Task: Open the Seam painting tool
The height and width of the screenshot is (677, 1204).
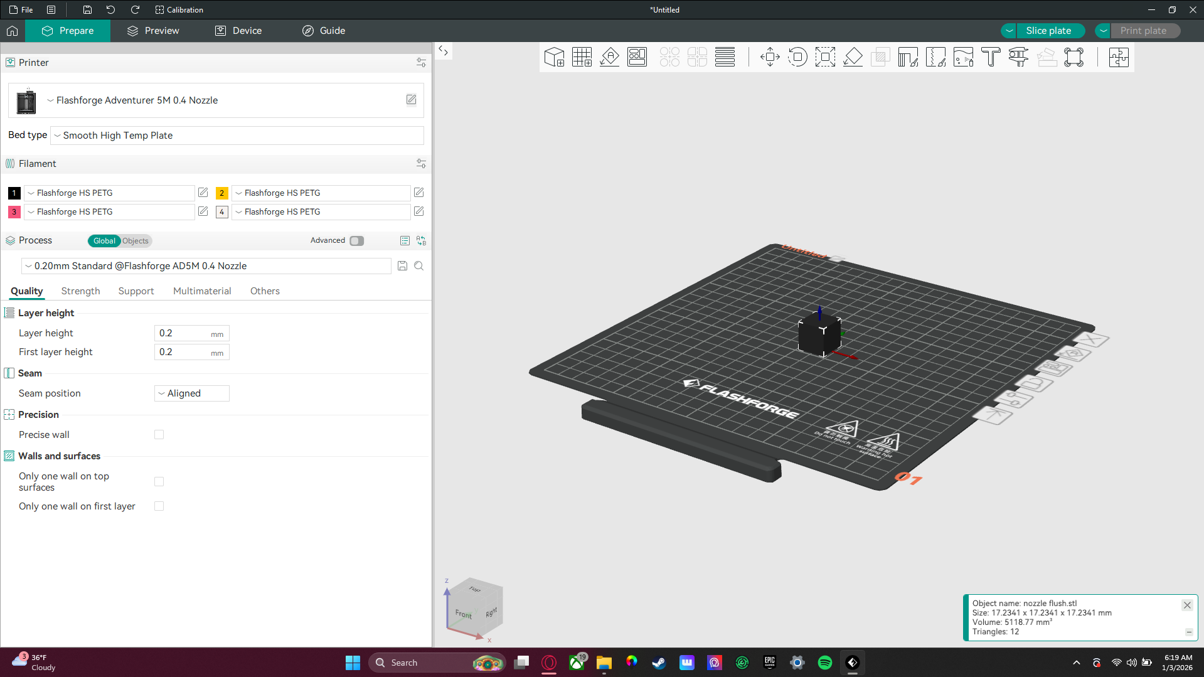Action: pyautogui.click(x=935, y=57)
